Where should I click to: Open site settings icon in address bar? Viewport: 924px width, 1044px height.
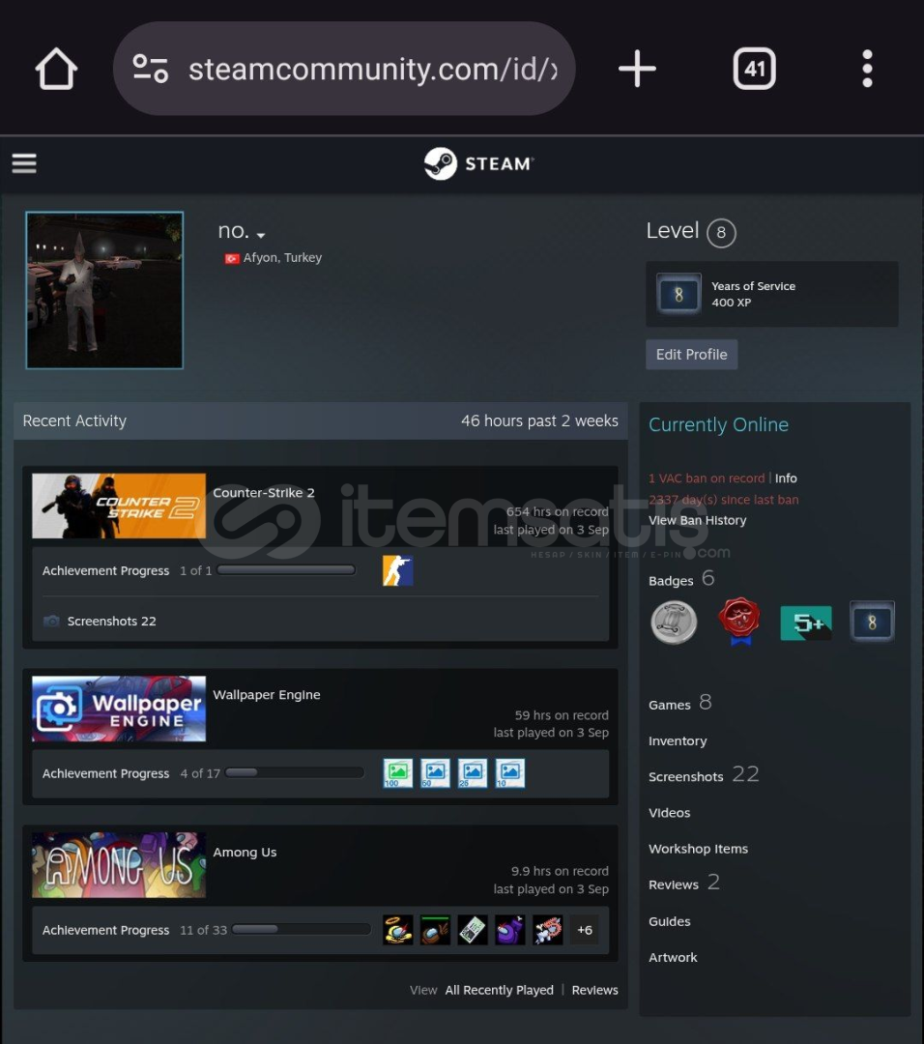click(x=151, y=69)
